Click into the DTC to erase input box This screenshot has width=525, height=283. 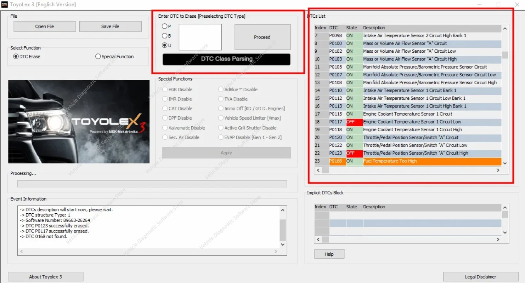[x=200, y=37]
